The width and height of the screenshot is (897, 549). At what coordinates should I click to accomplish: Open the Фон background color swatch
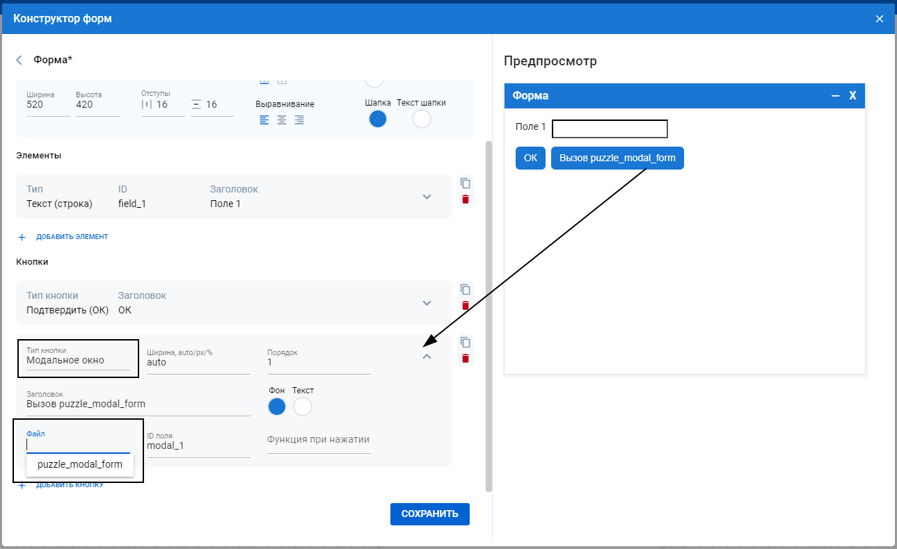pyautogui.click(x=277, y=407)
